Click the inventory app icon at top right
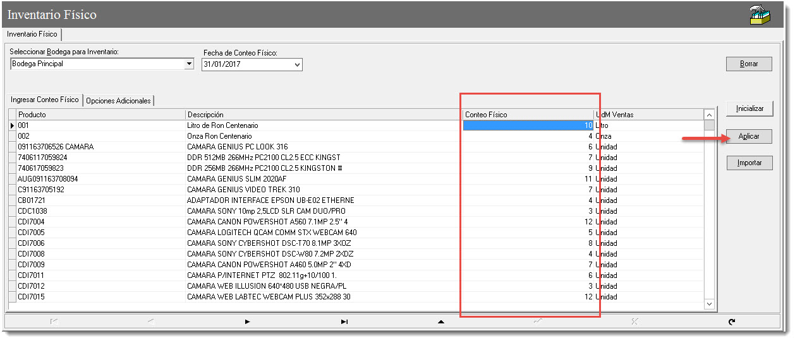The image size is (795, 341). [760, 14]
